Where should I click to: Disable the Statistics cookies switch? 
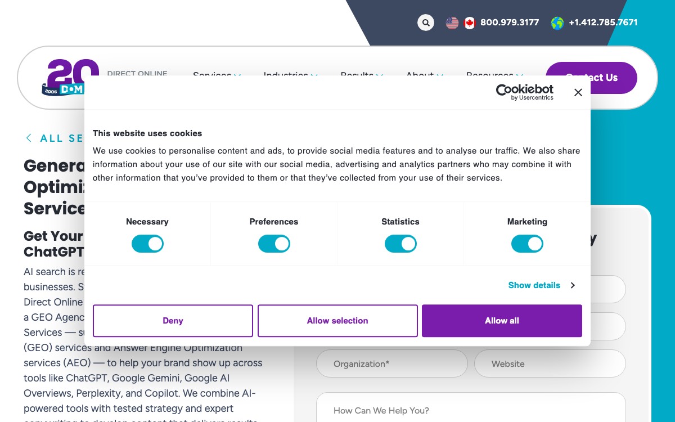click(400, 244)
